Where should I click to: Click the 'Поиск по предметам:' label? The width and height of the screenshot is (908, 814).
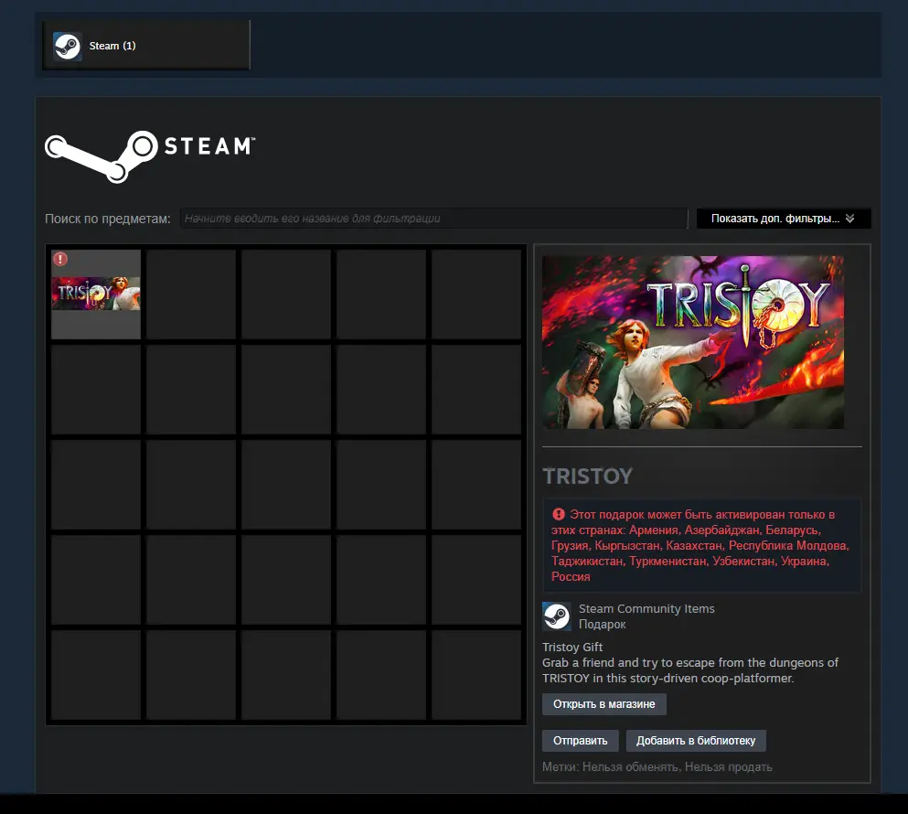click(x=108, y=219)
